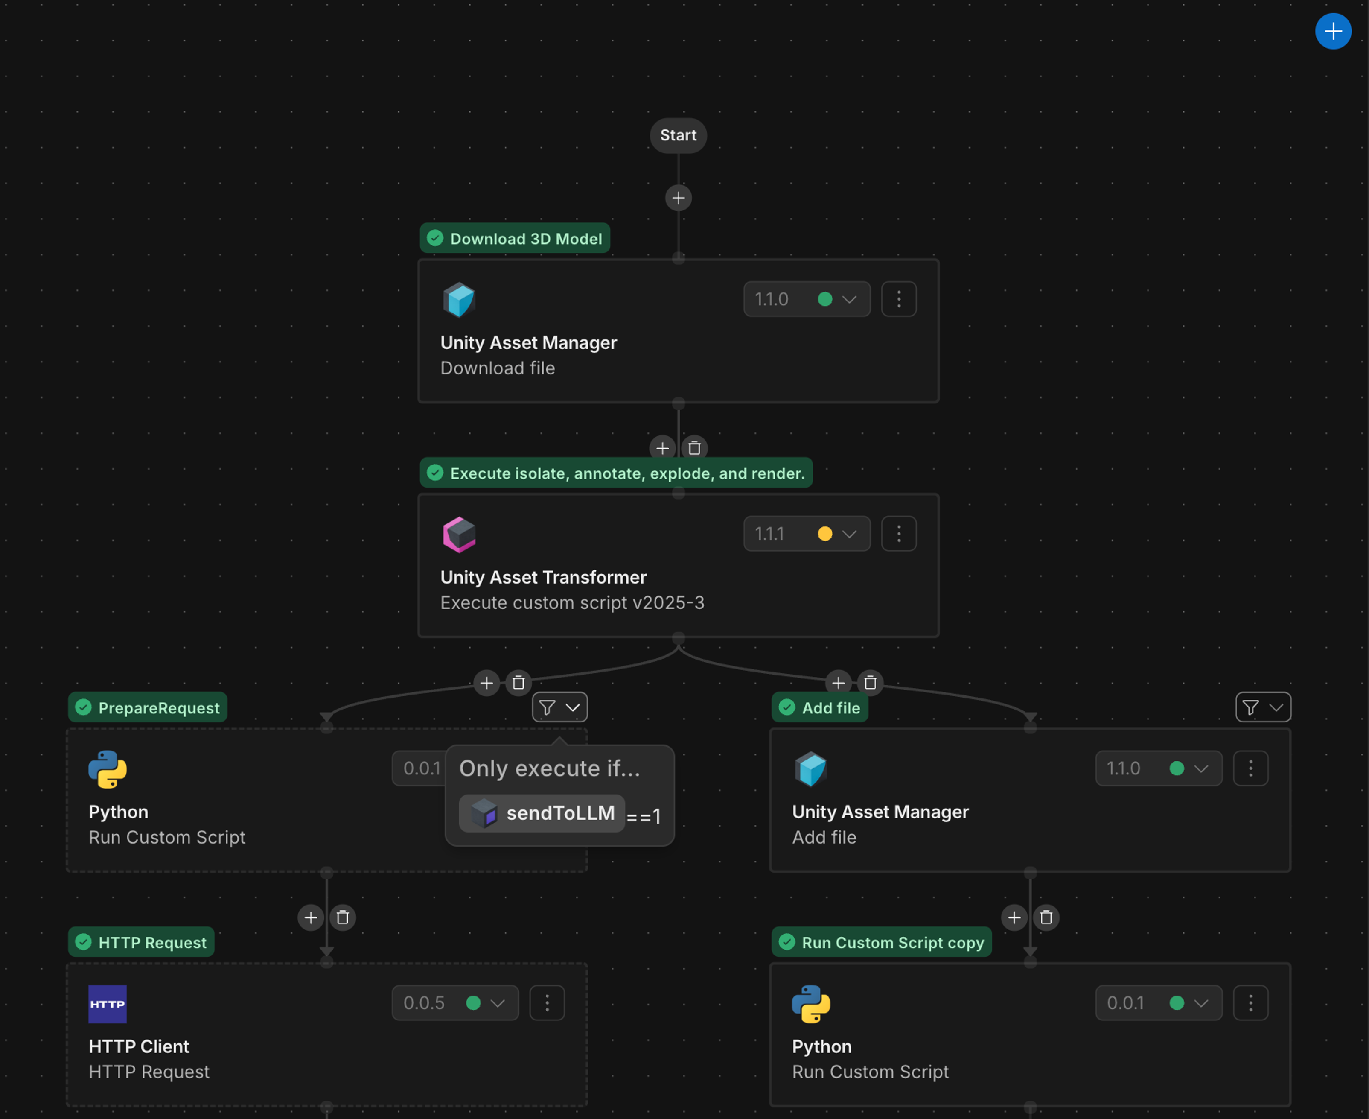The height and width of the screenshot is (1119, 1369).
Task: Select the Only execute if... text
Action: pos(550,768)
